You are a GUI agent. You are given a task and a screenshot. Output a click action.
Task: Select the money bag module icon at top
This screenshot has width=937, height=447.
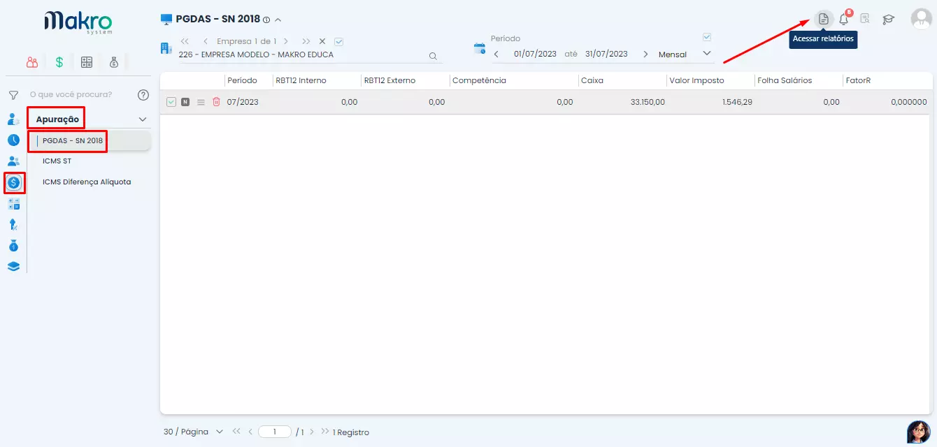[x=114, y=62]
